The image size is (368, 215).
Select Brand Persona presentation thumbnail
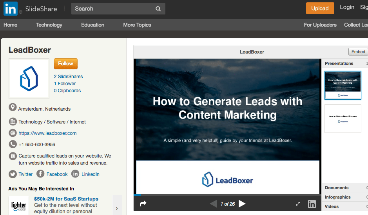tap(343, 119)
